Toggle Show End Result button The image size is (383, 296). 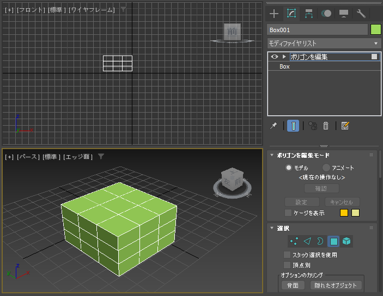click(293, 126)
